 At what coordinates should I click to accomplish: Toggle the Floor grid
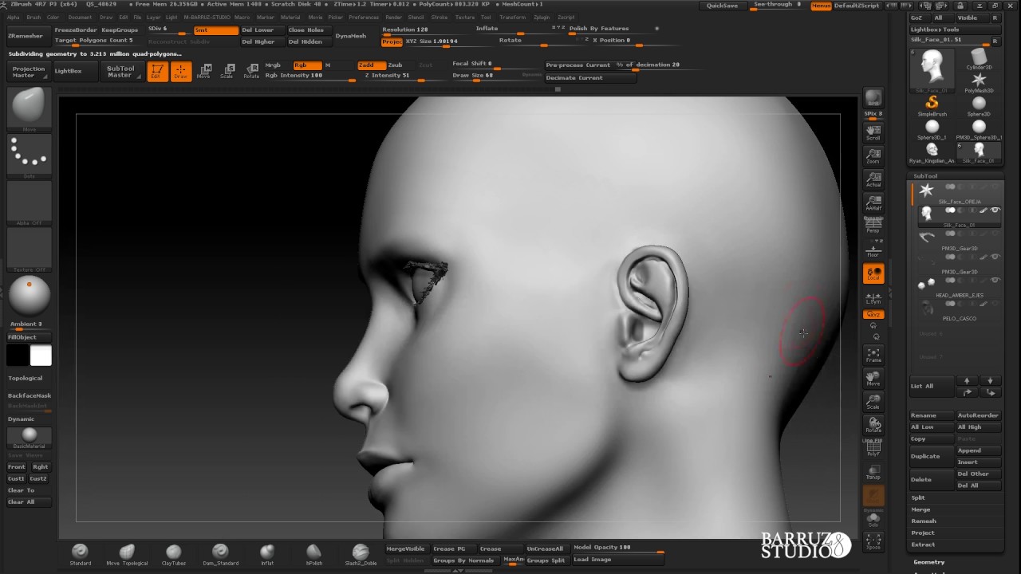[873, 249]
